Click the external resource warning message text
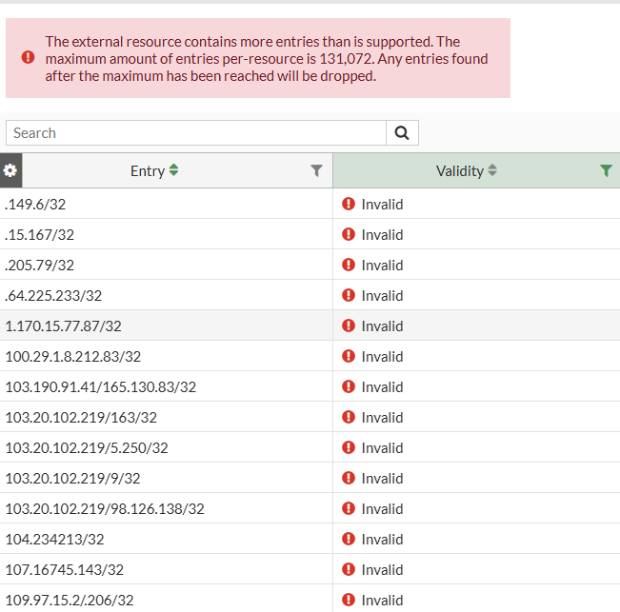The width and height of the screenshot is (620, 612). tap(267, 59)
